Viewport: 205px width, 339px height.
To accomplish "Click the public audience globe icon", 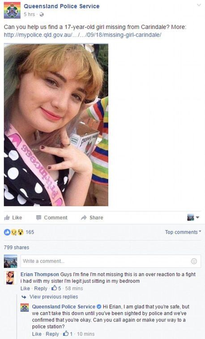I will (x=42, y=14).
